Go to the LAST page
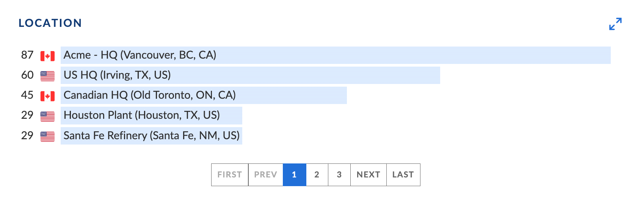The width and height of the screenshot is (632, 213). (403, 175)
